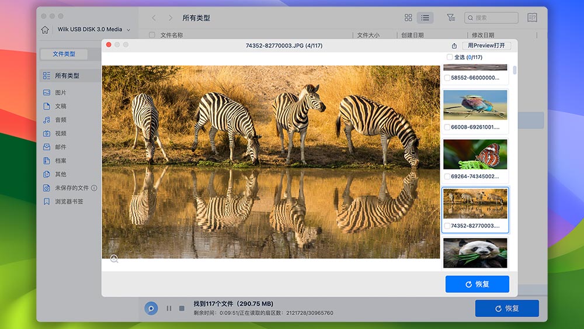Close the preview window with red button
584x329 pixels.
[x=109, y=45]
